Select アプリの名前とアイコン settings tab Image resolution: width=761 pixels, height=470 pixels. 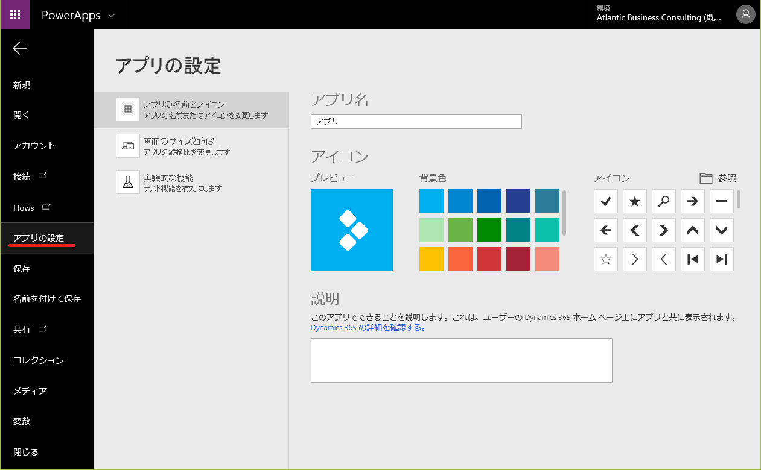tap(191, 110)
